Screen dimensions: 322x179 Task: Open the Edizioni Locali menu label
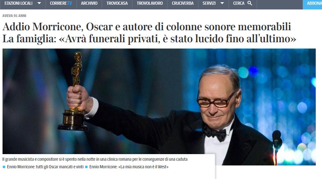pos(18,3)
